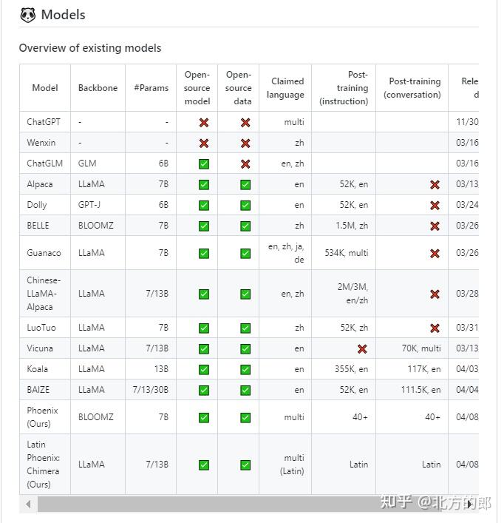Click green check for BAIZE open-source model
This screenshot has height=523, width=504.
(x=204, y=391)
